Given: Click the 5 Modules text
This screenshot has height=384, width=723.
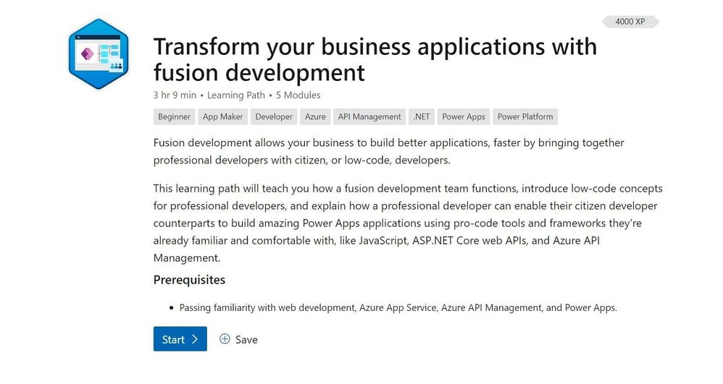Looking at the screenshot, I should click(x=298, y=95).
